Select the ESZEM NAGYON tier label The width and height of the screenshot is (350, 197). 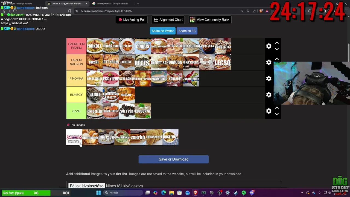[x=76, y=62]
